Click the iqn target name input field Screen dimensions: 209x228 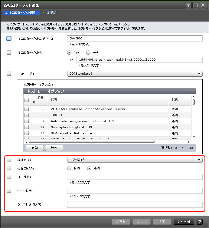tap(139, 60)
